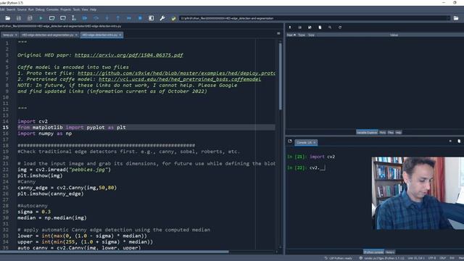Open the Debug menu
The image size is (464, 261).
(x=40, y=9)
